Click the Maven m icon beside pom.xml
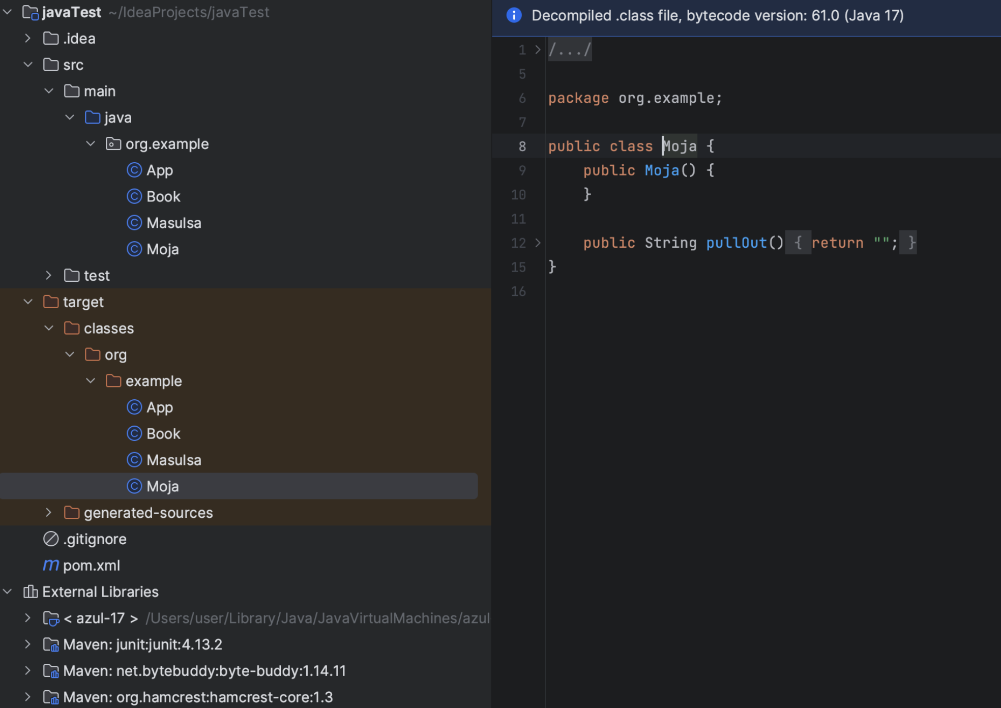Screen dimensions: 1001x708 tap(51, 565)
